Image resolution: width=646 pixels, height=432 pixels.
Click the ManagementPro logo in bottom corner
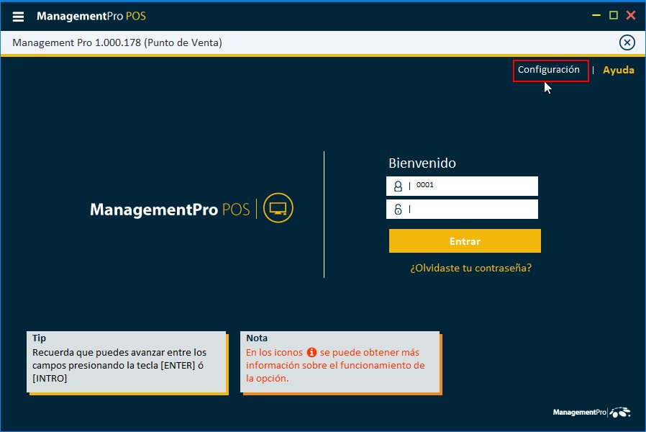click(x=591, y=413)
